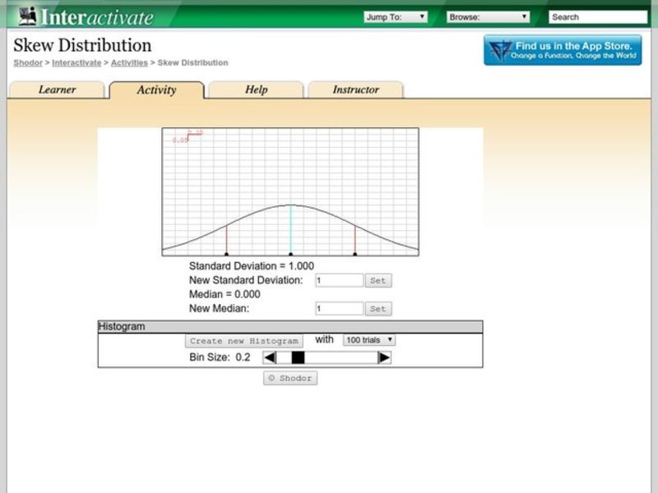This screenshot has width=658, height=493.
Task: Click Create new Histogram
Action: (x=243, y=340)
